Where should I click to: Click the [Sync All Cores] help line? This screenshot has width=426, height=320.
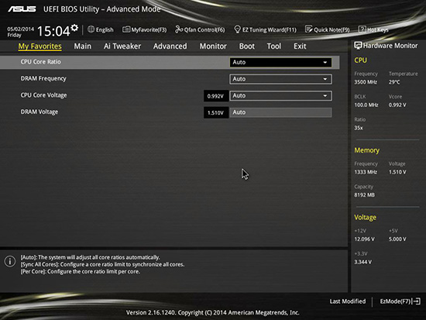(x=103, y=264)
